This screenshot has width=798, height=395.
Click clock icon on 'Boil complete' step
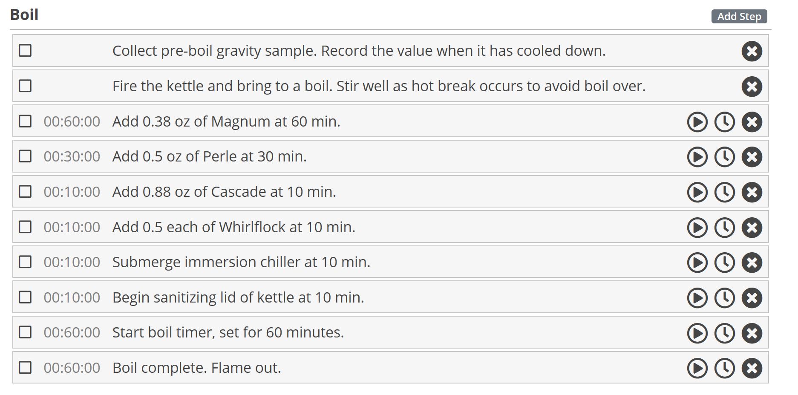pyautogui.click(x=724, y=368)
